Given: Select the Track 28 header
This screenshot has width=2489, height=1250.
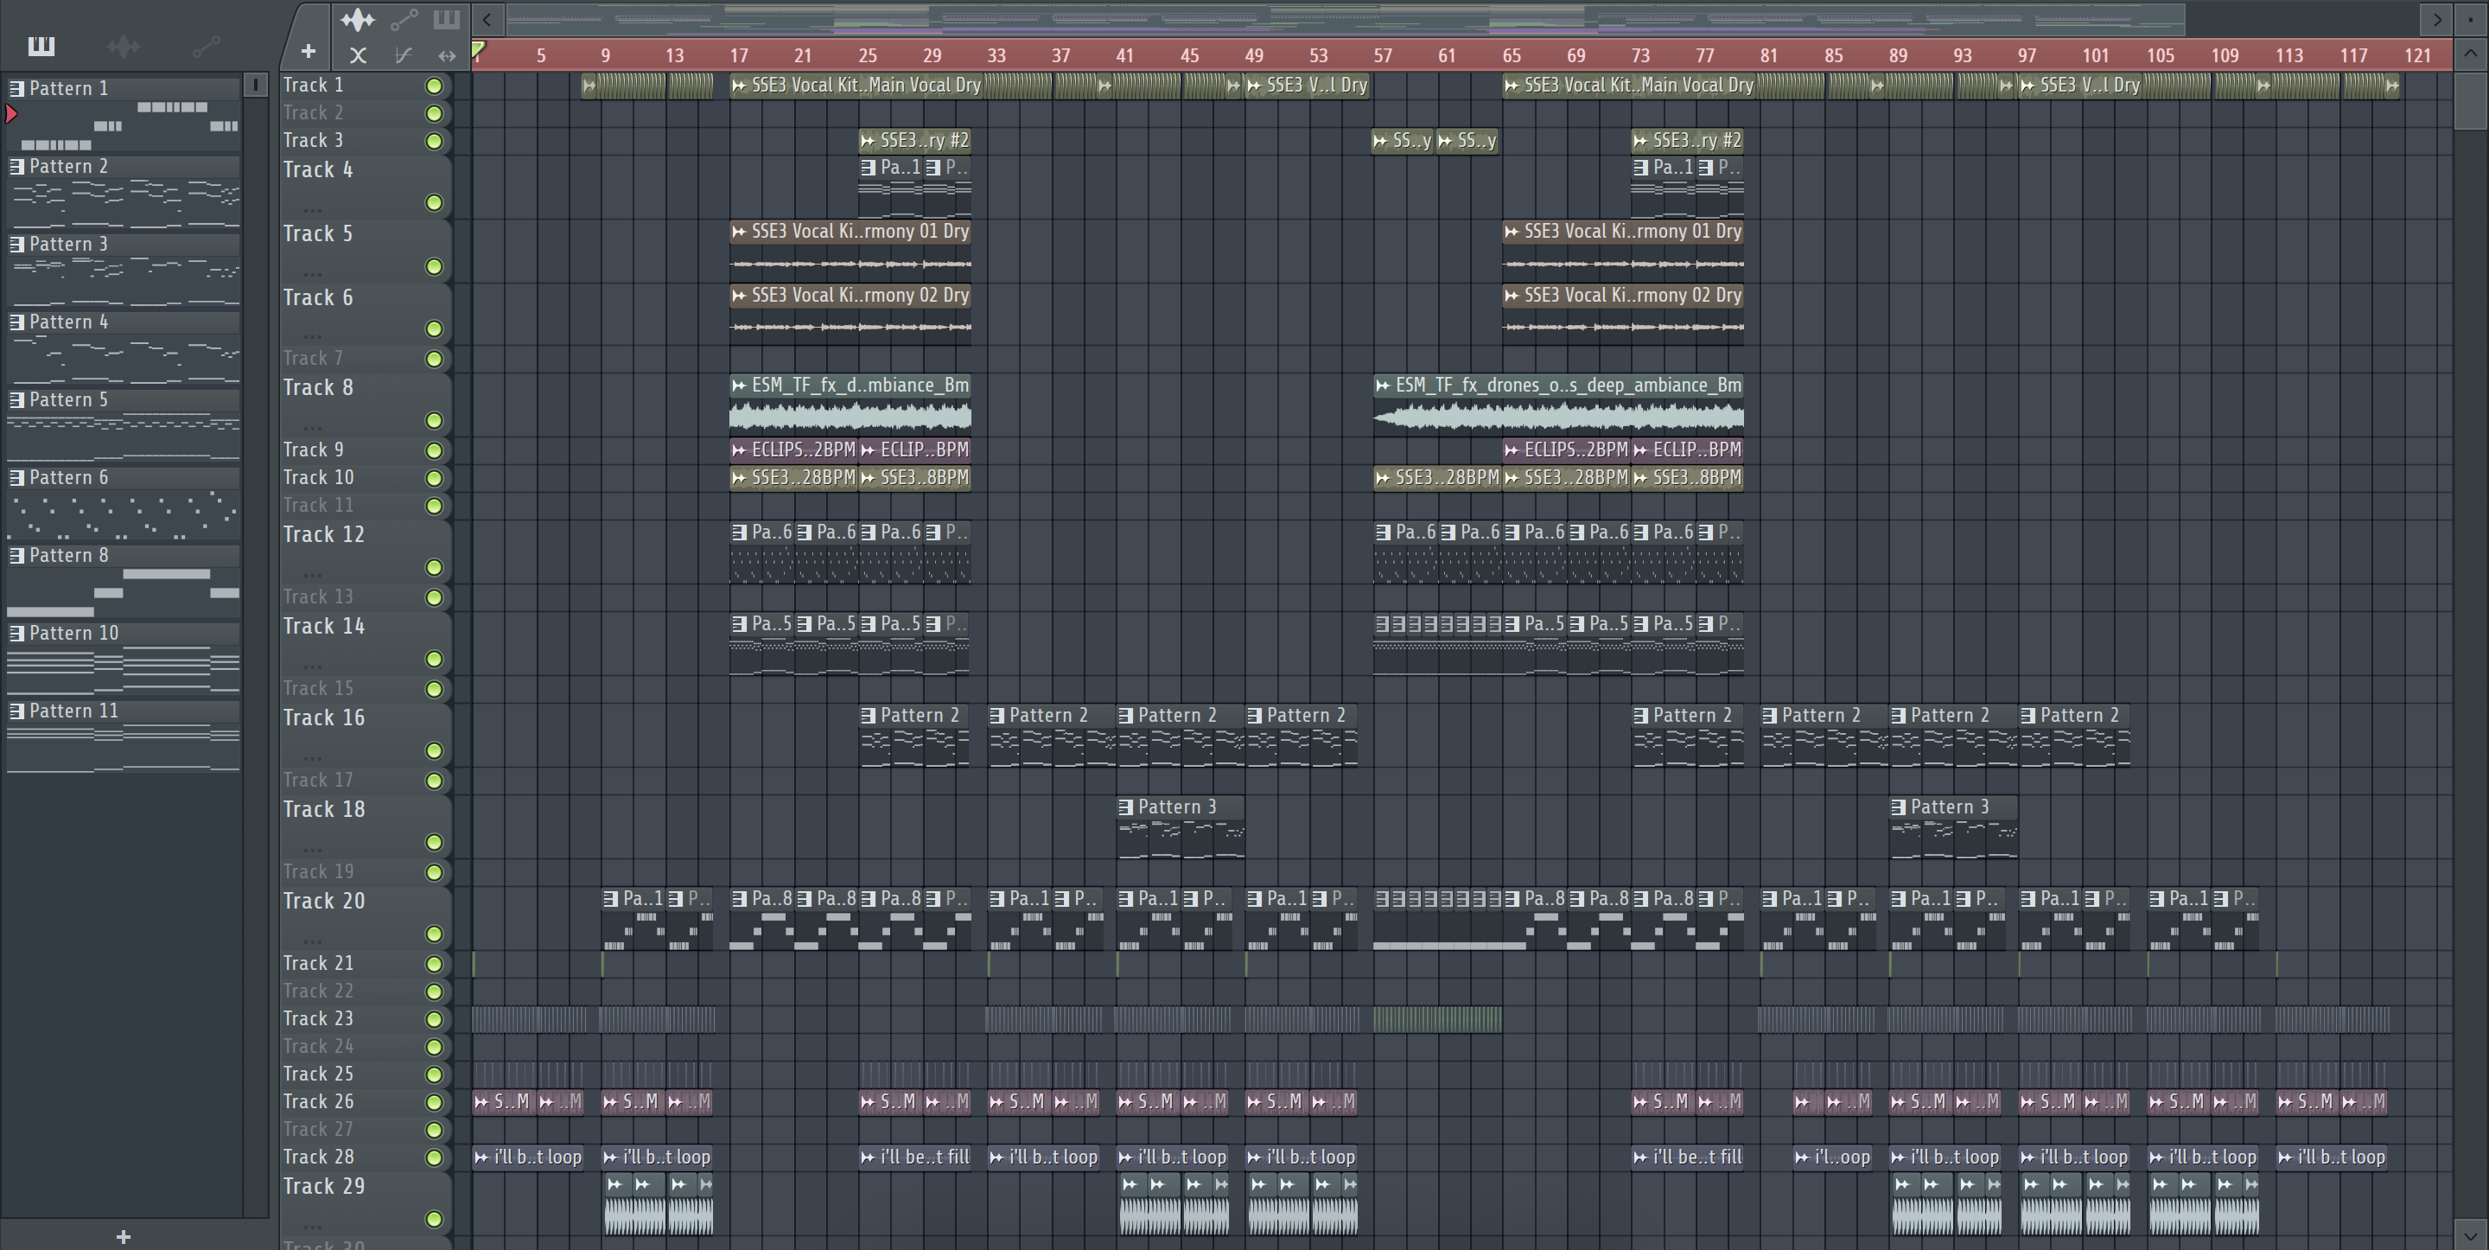Looking at the screenshot, I should point(366,1158).
